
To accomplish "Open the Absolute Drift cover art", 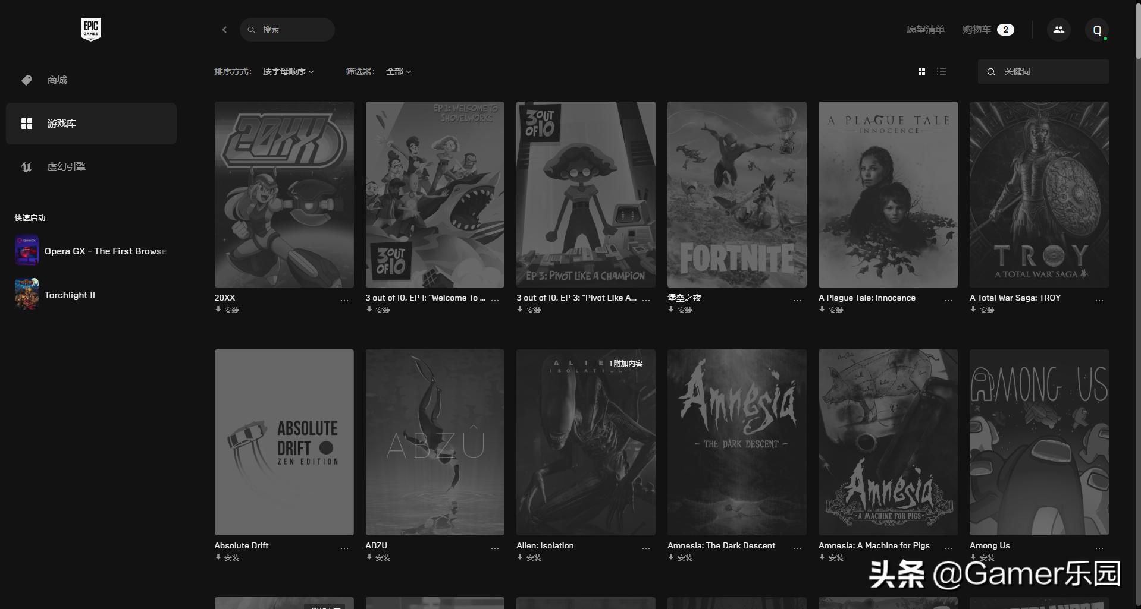I will click(284, 442).
